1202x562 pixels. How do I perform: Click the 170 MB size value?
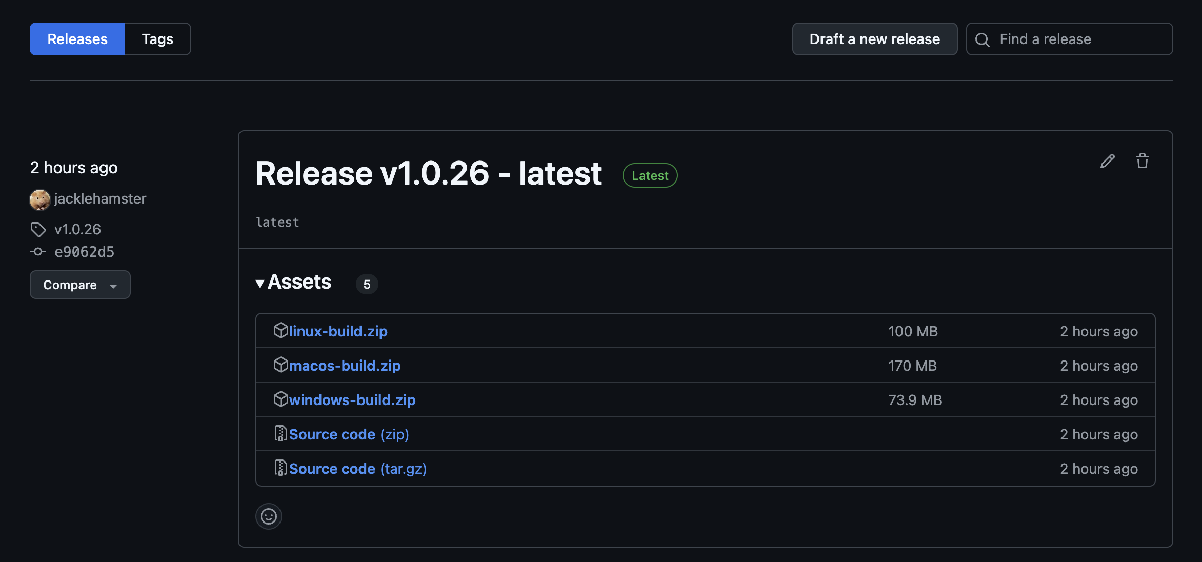click(913, 366)
